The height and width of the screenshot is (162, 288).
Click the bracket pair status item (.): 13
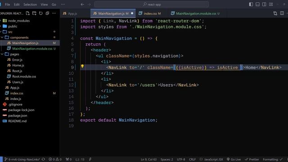coord(80,159)
